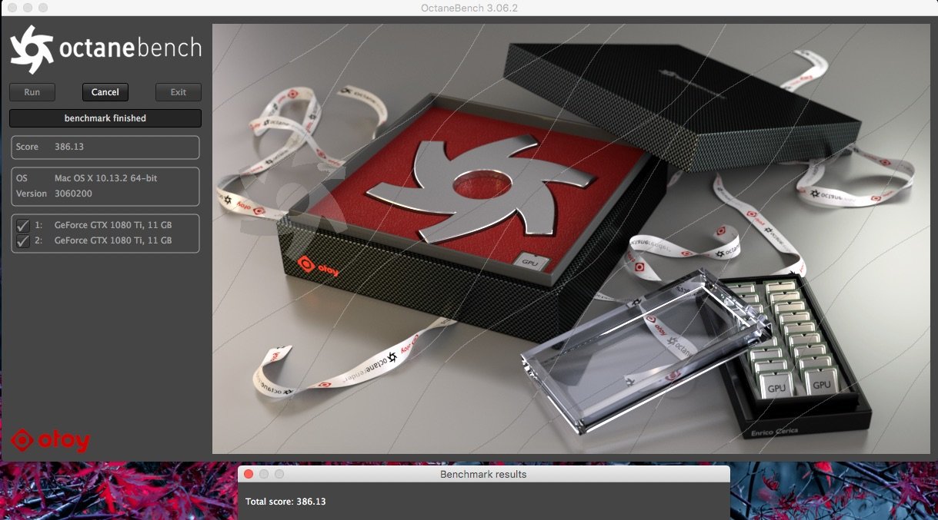Click the otoy logo at bottom left
Screen dimensions: 938x520
pyautogui.click(x=51, y=441)
